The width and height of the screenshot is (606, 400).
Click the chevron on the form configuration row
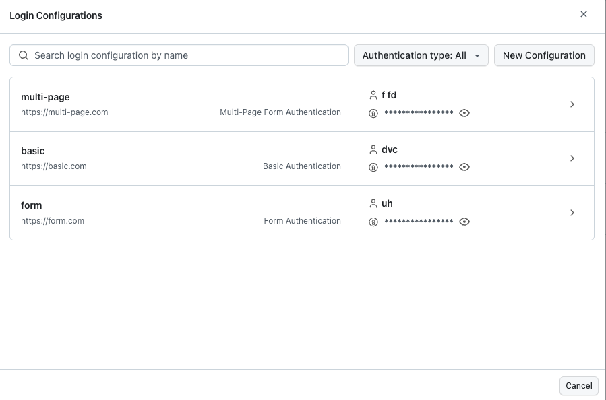[x=572, y=212]
